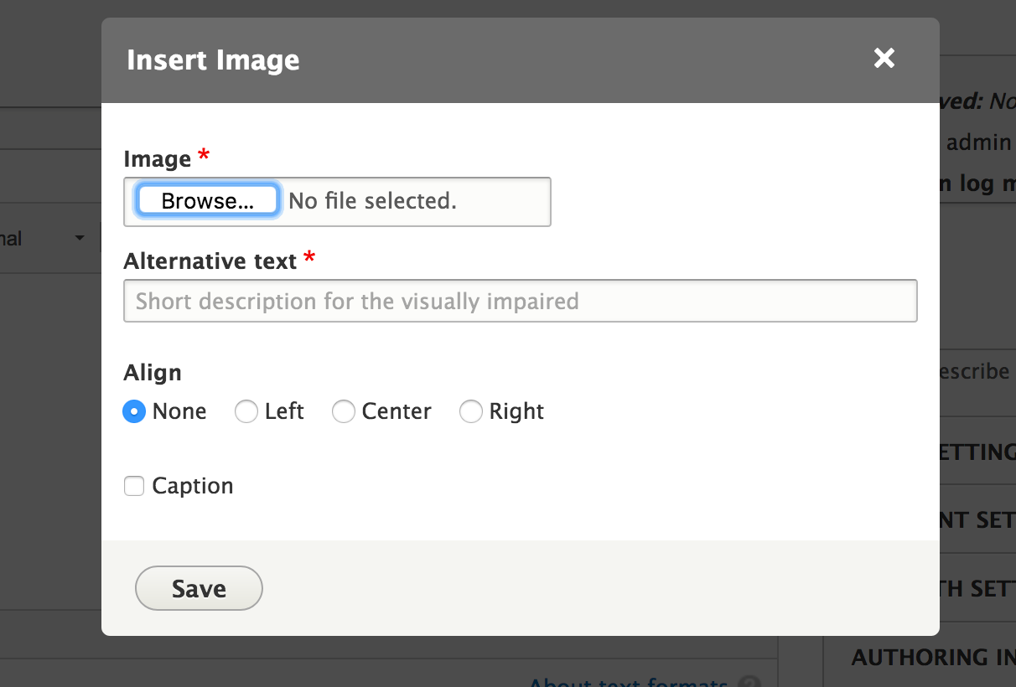Select Right image alignment

click(x=471, y=411)
